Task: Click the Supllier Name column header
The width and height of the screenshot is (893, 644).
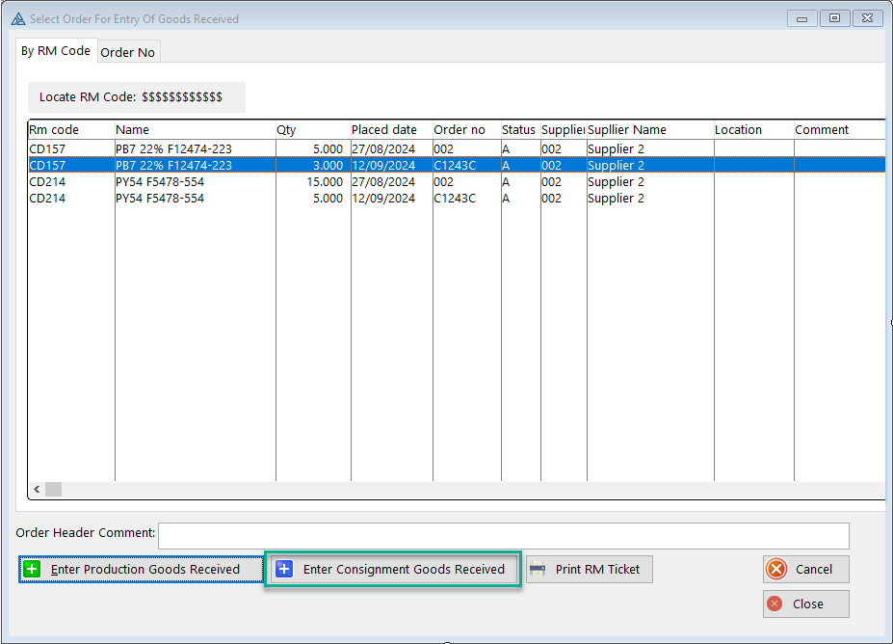Action: pos(650,130)
